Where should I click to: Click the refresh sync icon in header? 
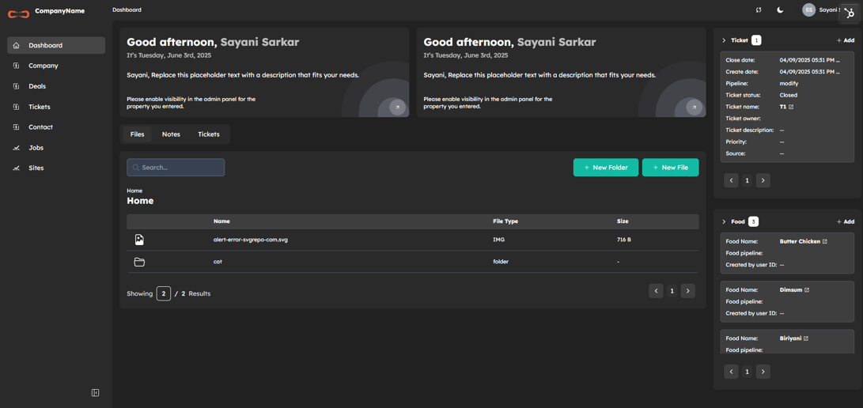pos(759,10)
